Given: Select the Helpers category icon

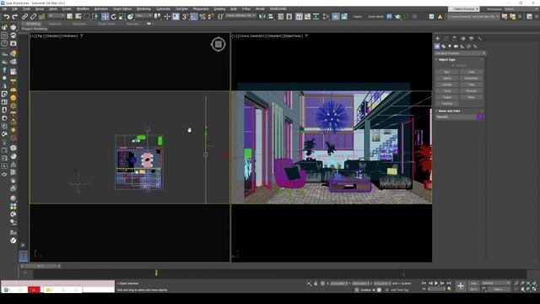Looking at the screenshot, I should pyautogui.click(x=462, y=46).
